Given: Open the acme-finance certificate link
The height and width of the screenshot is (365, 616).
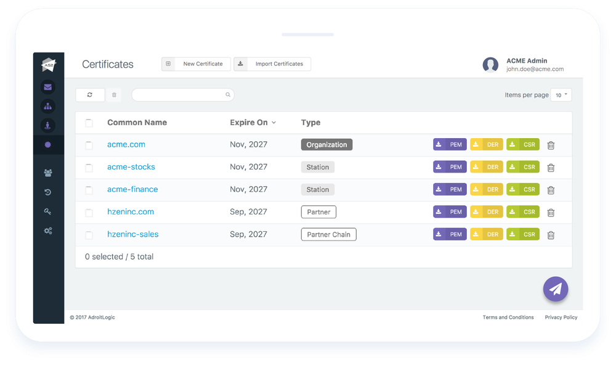Looking at the screenshot, I should 132,189.
